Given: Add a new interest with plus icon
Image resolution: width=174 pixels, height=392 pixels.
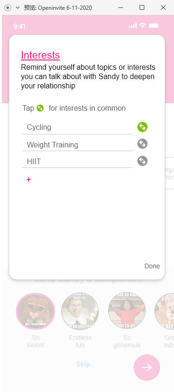Looking at the screenshot, I should tap(29, 179).
